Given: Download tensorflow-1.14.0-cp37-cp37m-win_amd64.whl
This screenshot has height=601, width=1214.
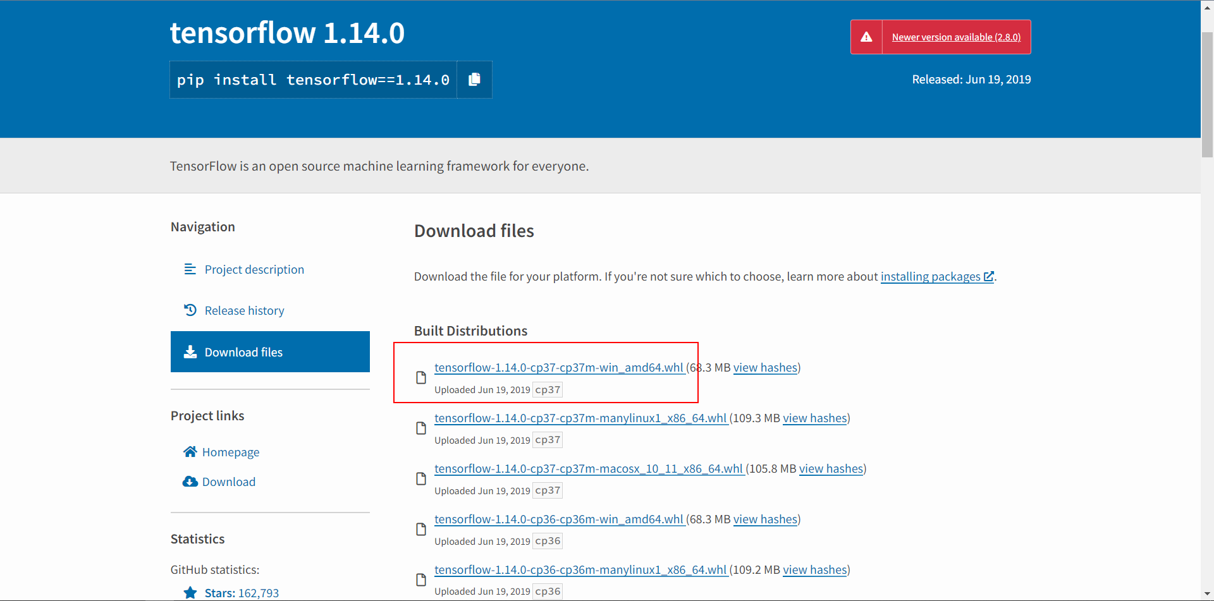Looking at the screenshot, I should [x=558, y=367].
